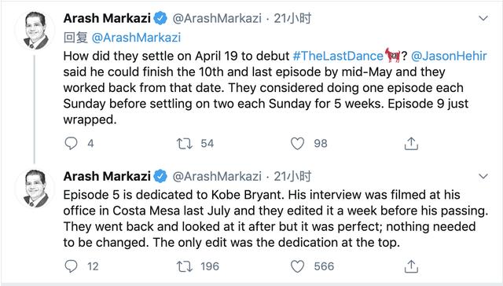Open the first tweet's 21小时 timestamp
Screen dimensions: 503x286
[x=292, y=18]
